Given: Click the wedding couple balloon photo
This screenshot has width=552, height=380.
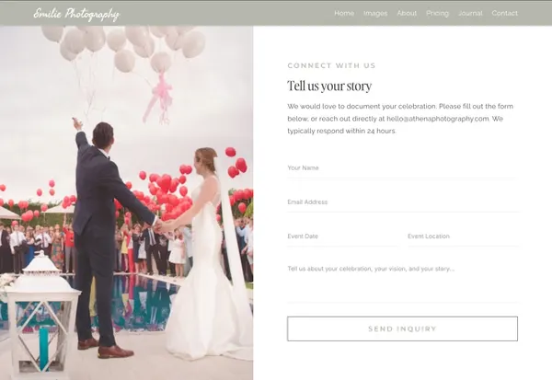Looking at the screenshot, I should coord(126,202).
